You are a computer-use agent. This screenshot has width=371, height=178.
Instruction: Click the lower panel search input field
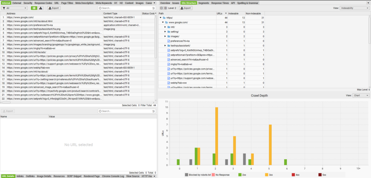[x=126, y=111]
